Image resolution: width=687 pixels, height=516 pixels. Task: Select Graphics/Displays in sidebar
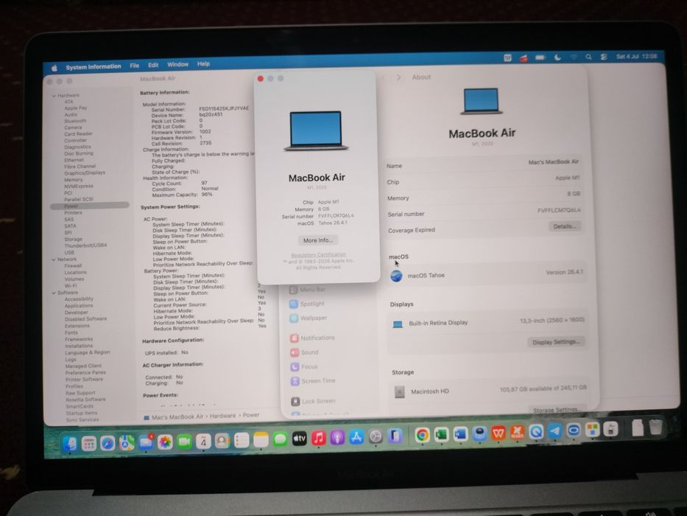point(85,173)
